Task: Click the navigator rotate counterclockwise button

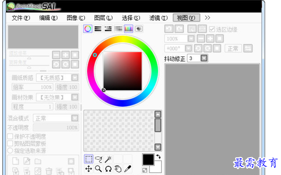Action: (x=56, y=64)
